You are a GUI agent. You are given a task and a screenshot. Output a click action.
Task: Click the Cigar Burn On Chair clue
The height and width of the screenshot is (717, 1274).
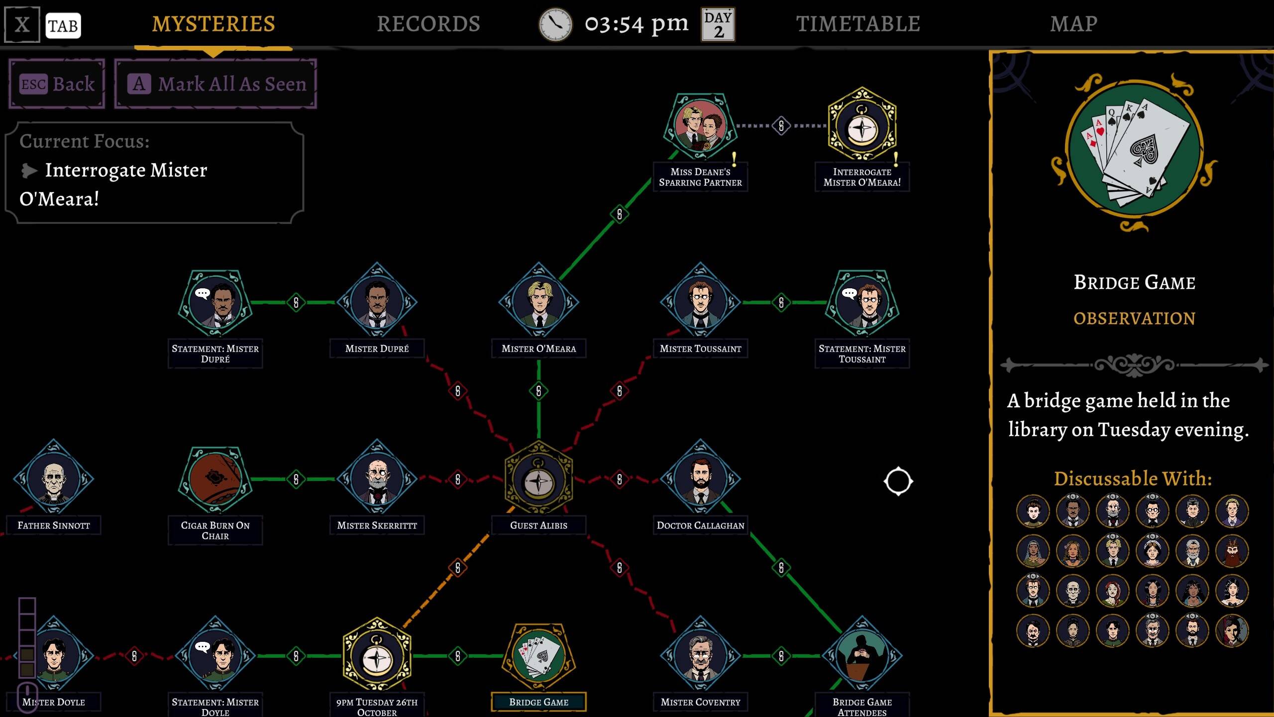coord(215,479)
